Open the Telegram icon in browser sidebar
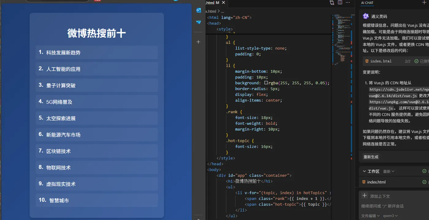This screenshot has height=220, width=429. tap(199, 22)
